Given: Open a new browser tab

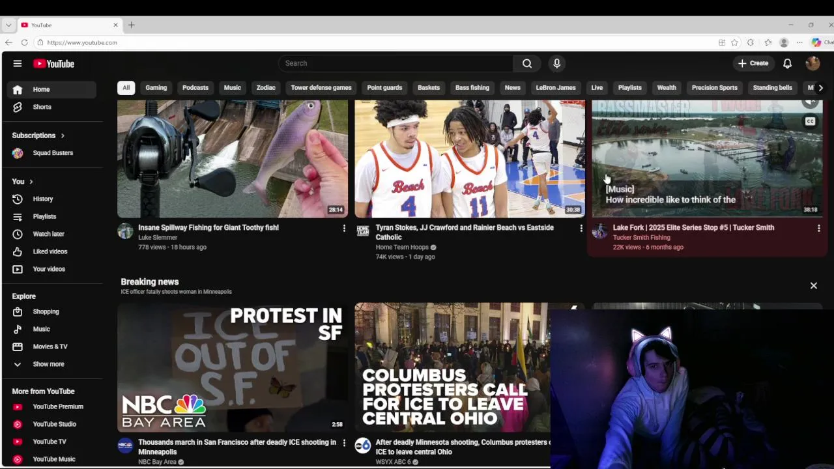Looking at the screenshot, I should pyautogui.click(x=131, y=25).
